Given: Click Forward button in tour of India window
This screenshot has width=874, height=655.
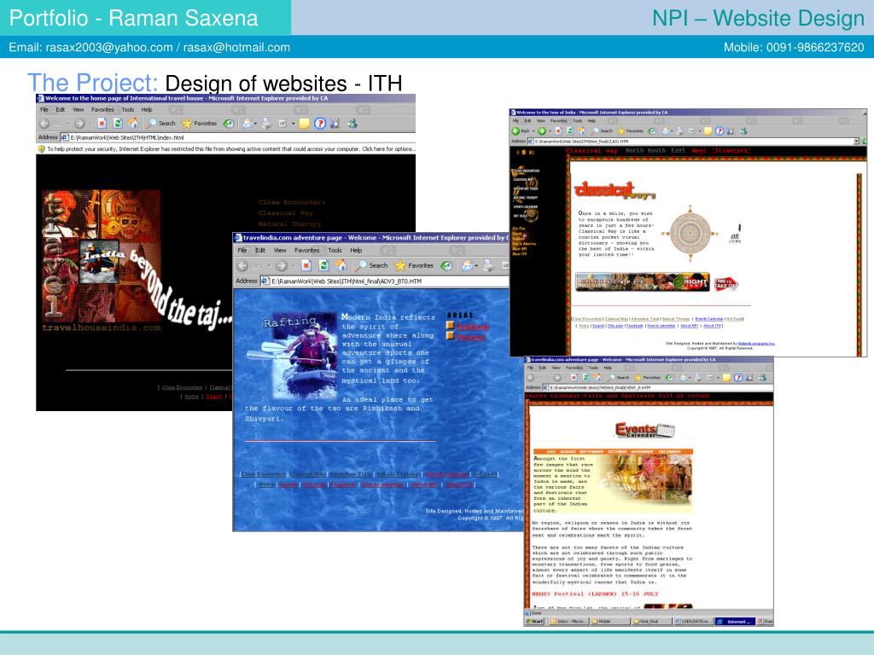Looking at the screenshot, I should 541,130.
